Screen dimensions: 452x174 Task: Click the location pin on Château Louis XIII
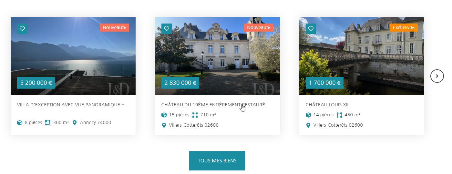(308, 125)
